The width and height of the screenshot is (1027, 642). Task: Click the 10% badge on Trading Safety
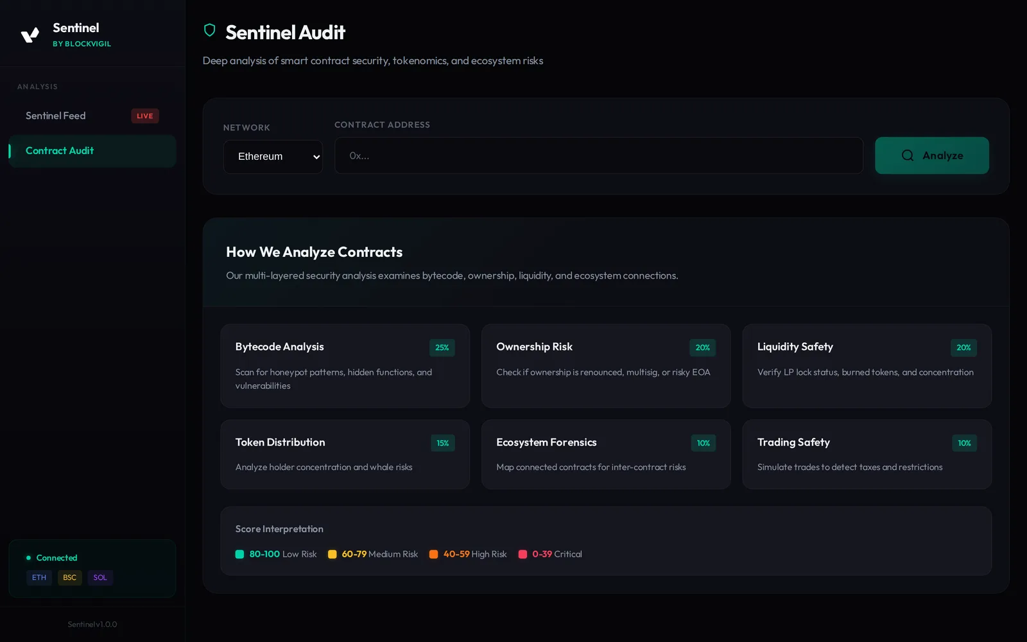pos(964,443)
